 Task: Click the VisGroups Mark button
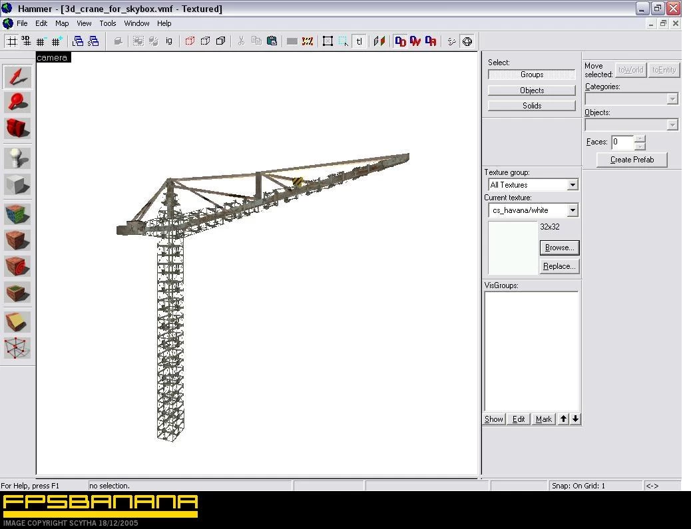(x=543, y=419)
